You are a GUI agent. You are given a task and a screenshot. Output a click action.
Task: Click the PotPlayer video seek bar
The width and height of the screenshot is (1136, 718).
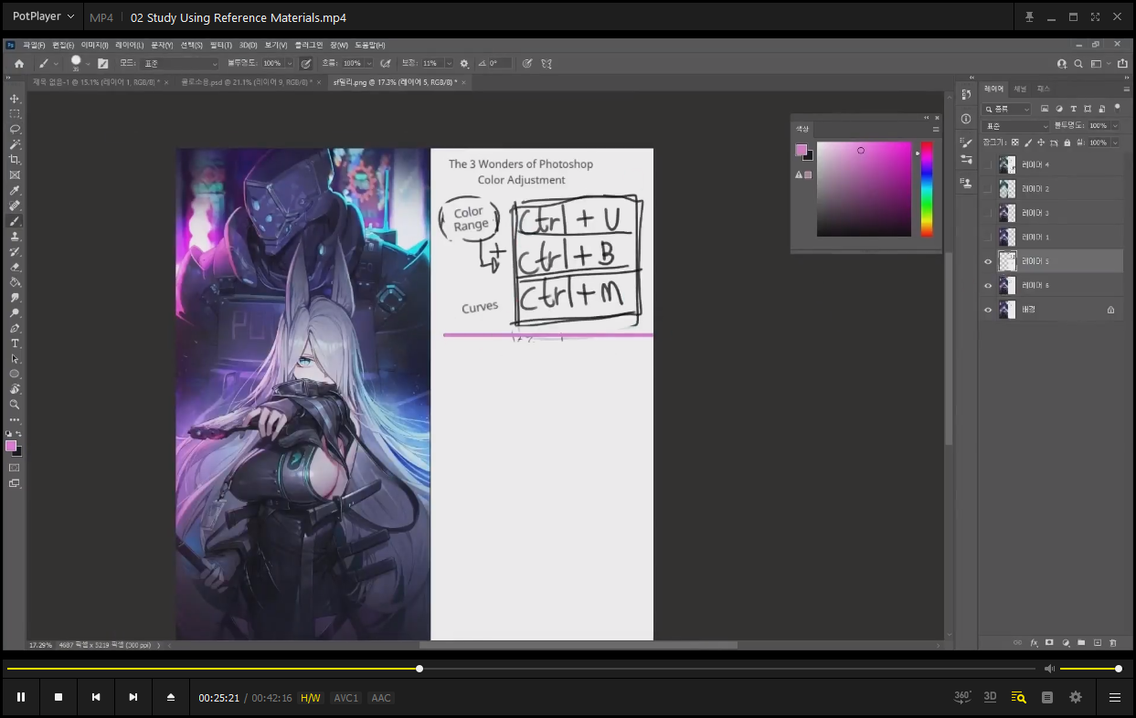pyautogui.click(x=522, y=669)
